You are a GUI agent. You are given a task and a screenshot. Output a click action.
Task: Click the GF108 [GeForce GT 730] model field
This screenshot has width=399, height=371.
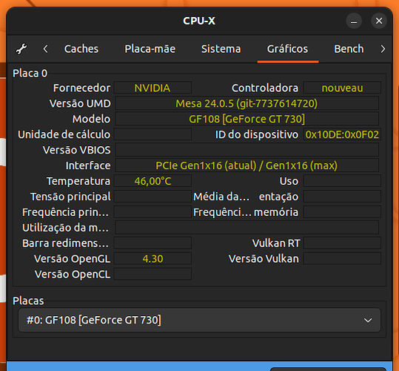(x=247, y=119)
